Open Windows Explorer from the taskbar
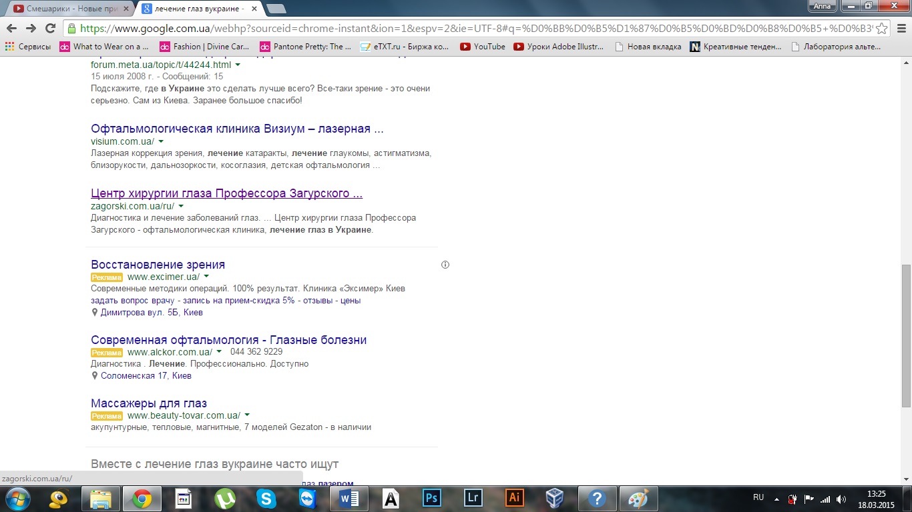 pyautogui.click(x=101, y=499)
